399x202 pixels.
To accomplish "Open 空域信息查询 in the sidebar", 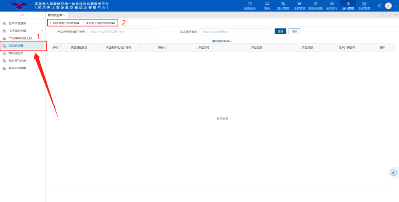I will click(17, 23).
